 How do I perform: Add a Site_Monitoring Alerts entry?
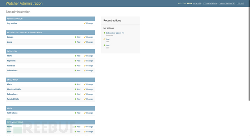tap(78, 127)
